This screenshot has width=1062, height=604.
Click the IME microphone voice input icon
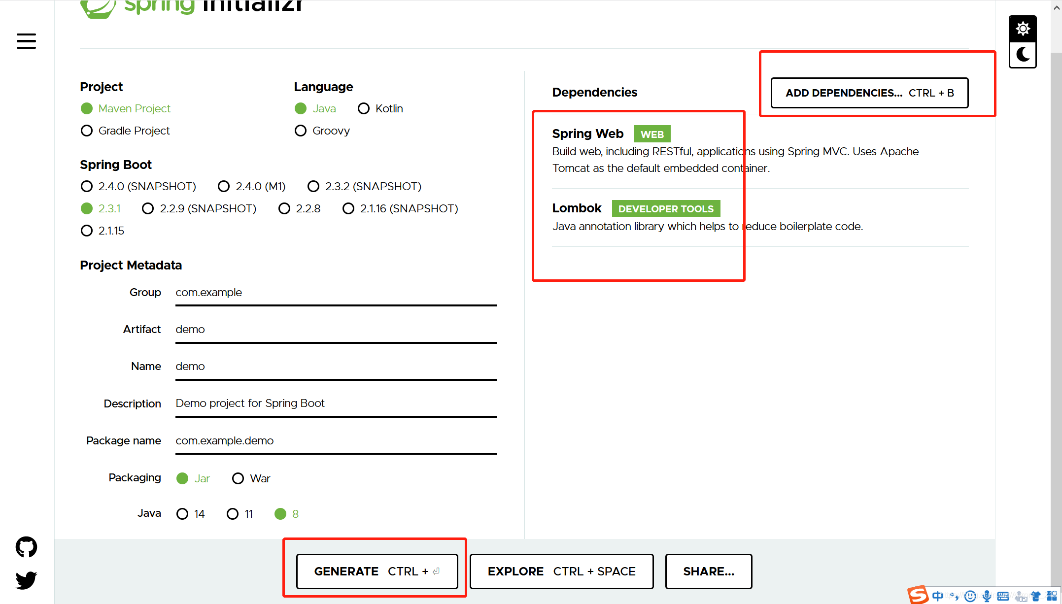987,596
